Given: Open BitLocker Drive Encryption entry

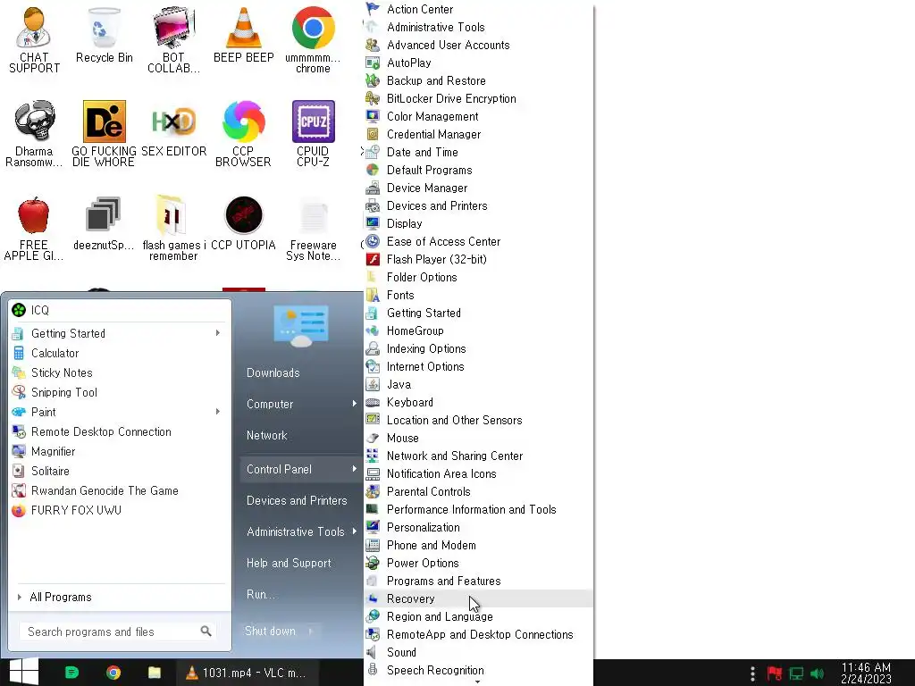Looking at the screenshot, I should pos(478,98).
